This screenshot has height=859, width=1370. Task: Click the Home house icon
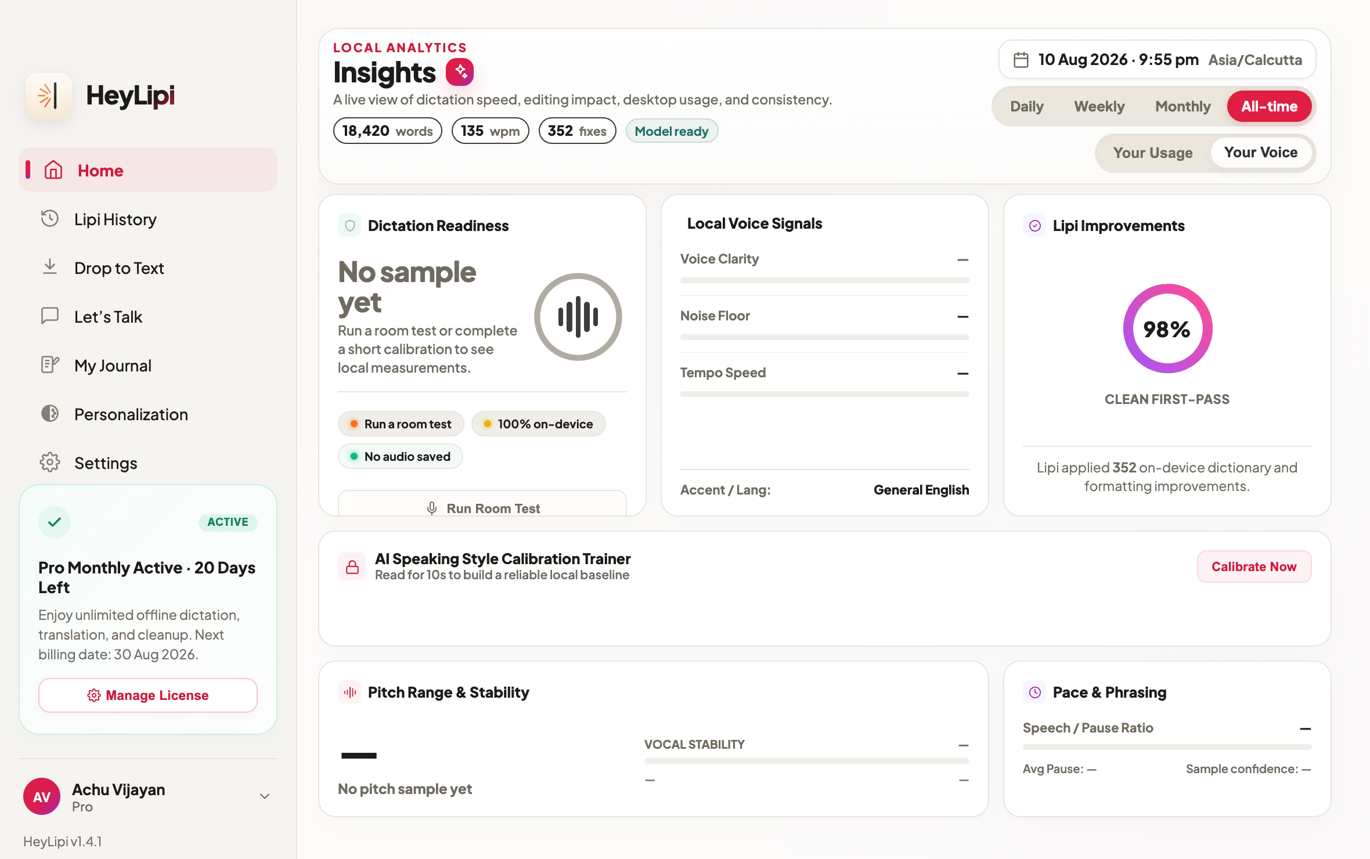coord(53,170)
